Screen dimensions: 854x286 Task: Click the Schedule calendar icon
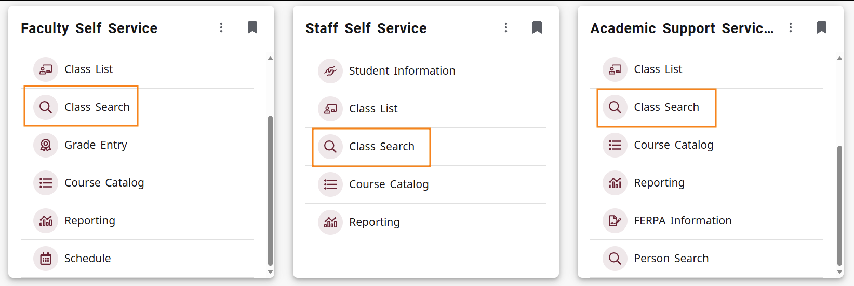(x=46, y=259)
